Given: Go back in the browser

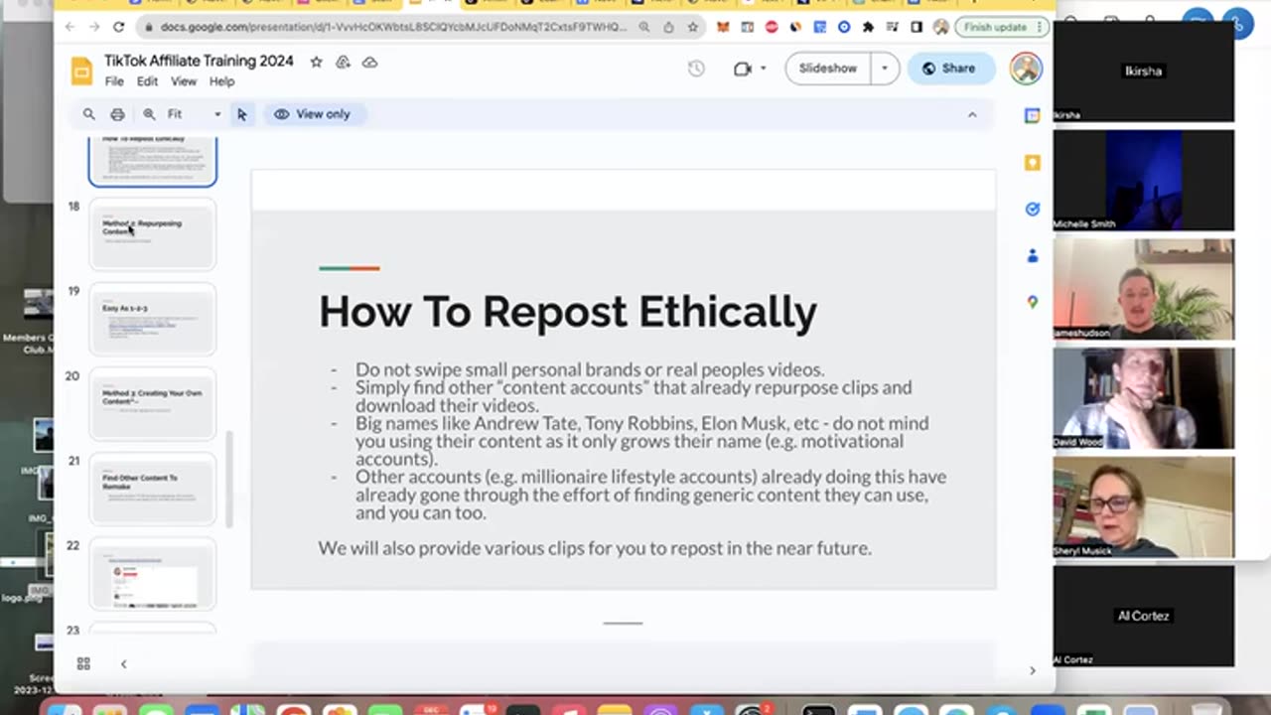Looking at the screenshot, I should click(x=70, y=27).
